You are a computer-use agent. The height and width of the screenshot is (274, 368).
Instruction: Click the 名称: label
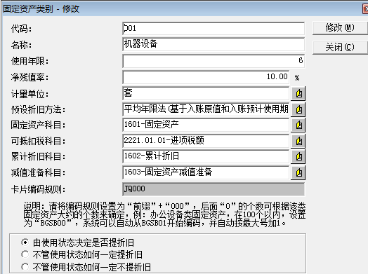click(x=21, y=45)
